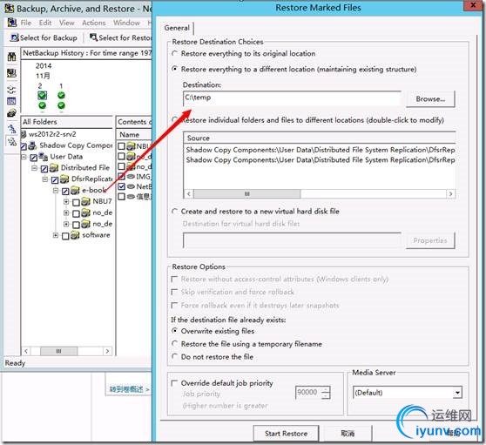
Task: Open the Media Server dropdown
Action: (457, 393)
